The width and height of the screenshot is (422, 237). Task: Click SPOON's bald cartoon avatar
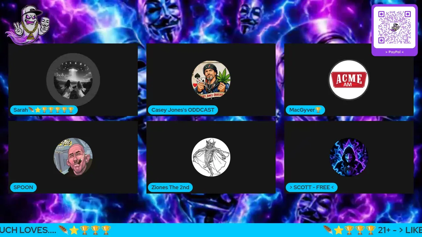[73, 157]
